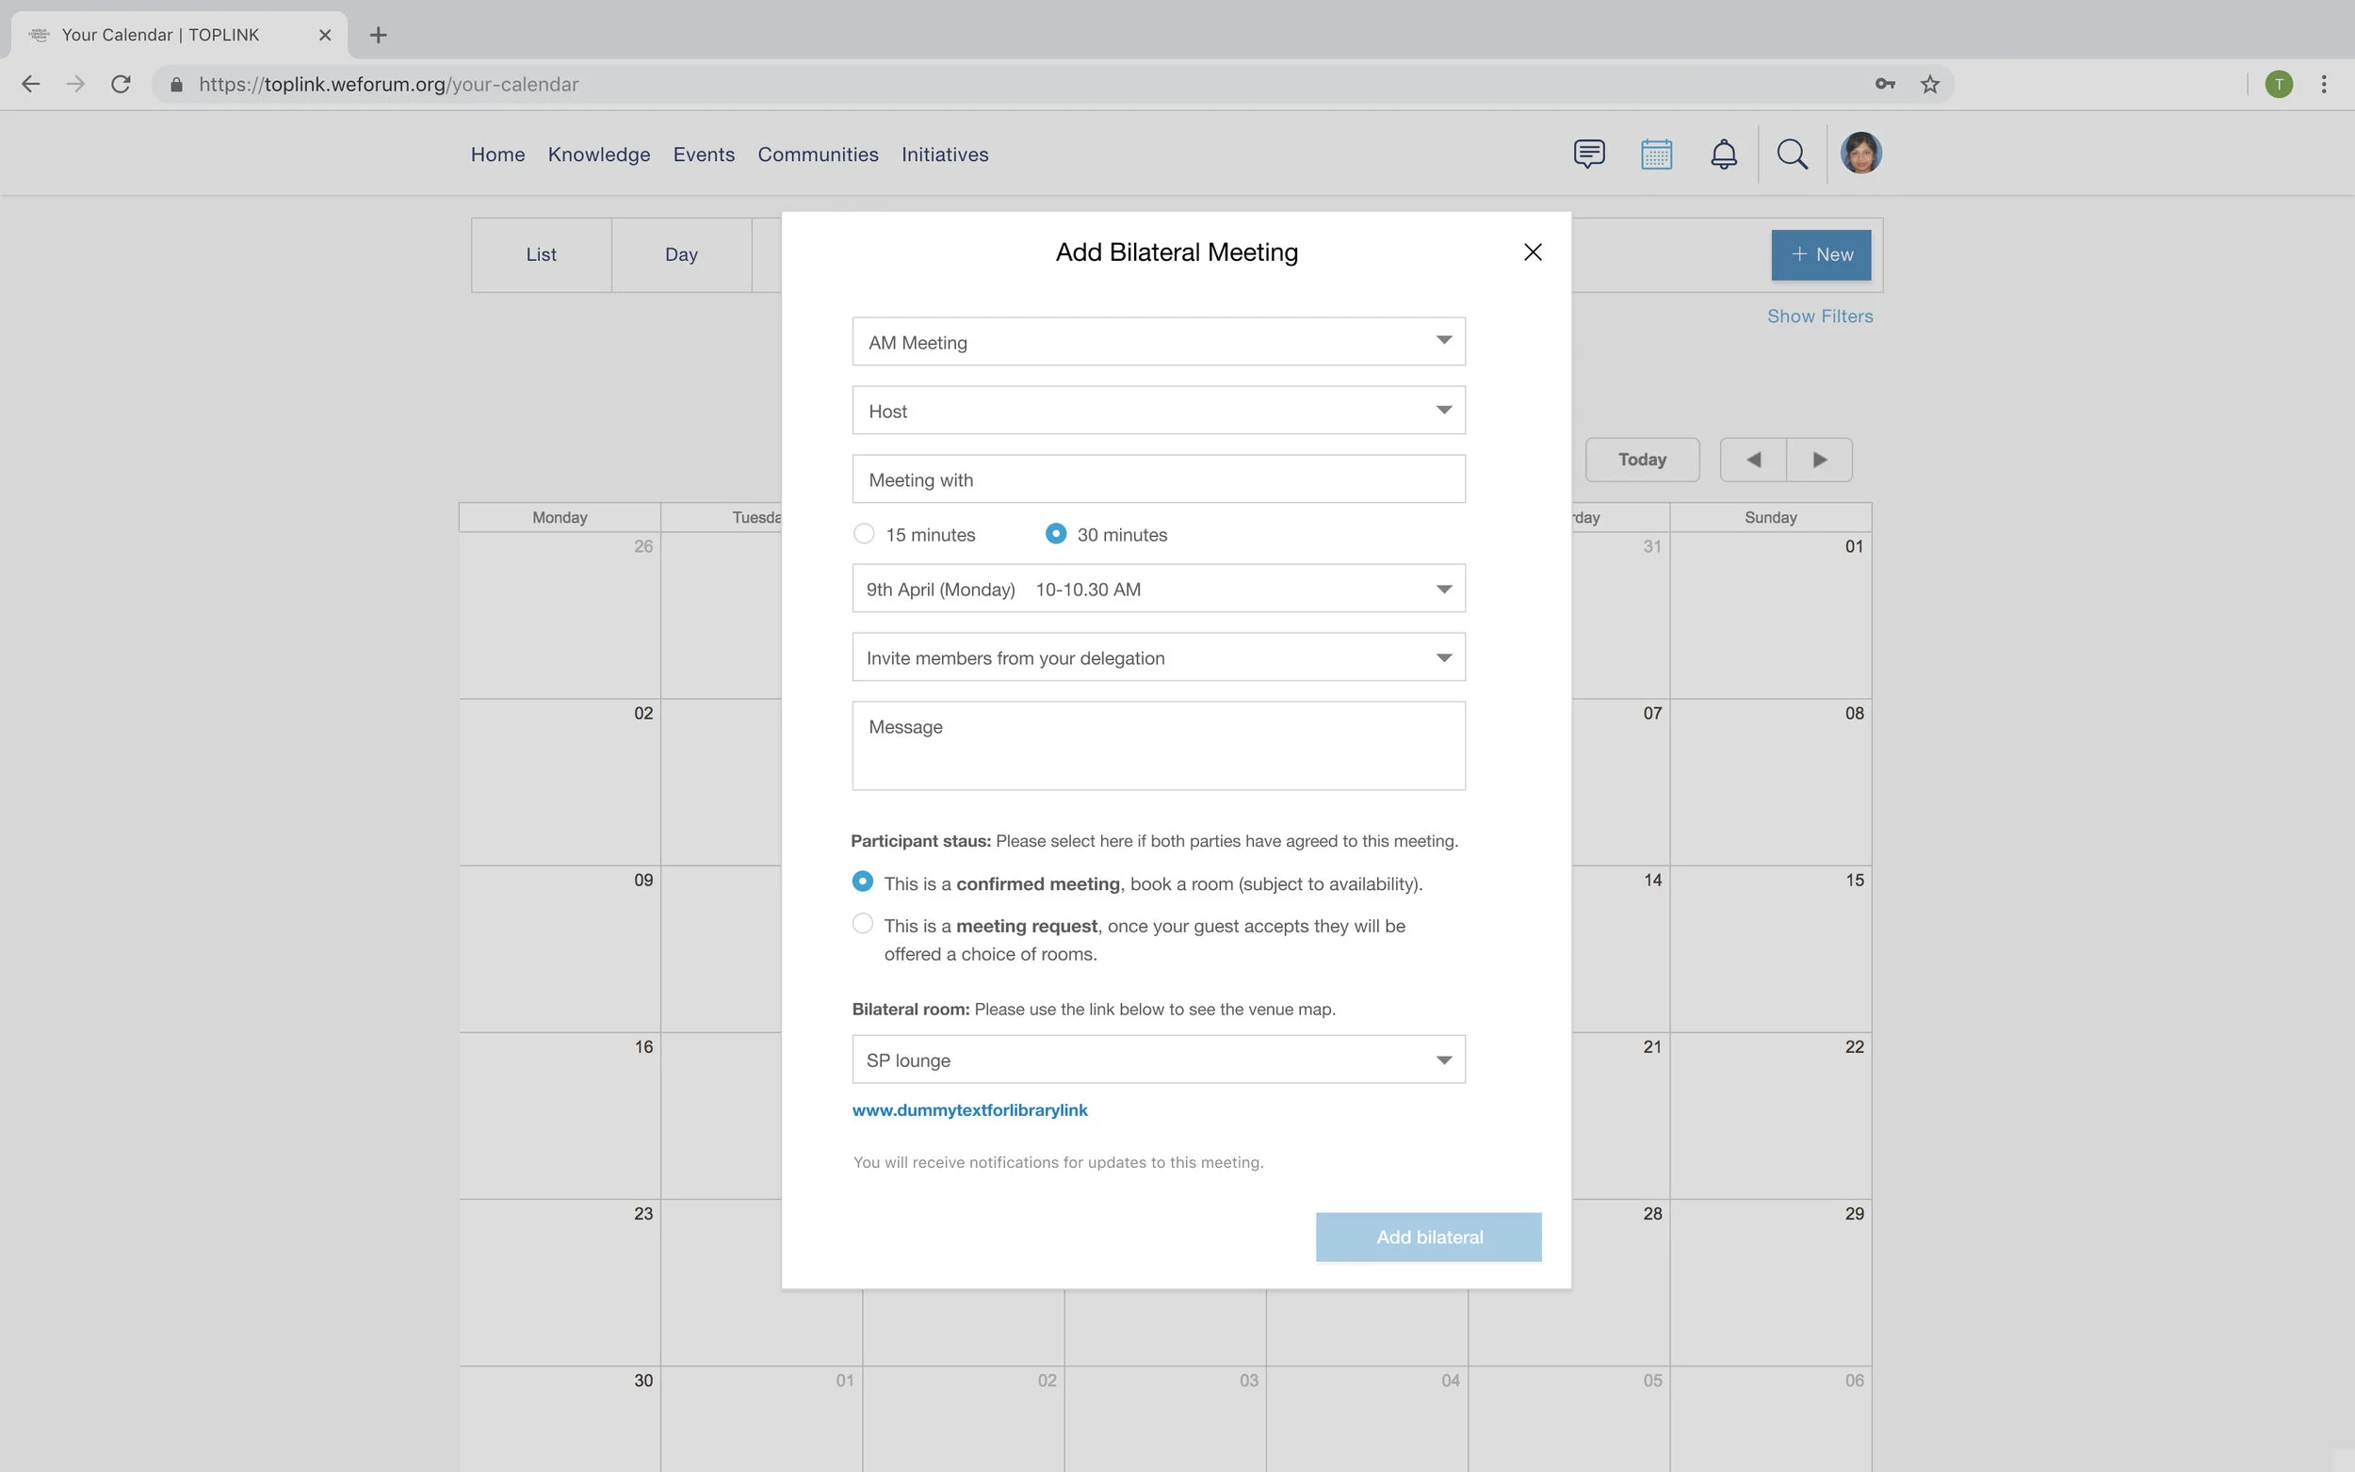Open the Communities menu item
Image resolution: width=2355 pixels, height=1472 pixels.
click(817, 154)
